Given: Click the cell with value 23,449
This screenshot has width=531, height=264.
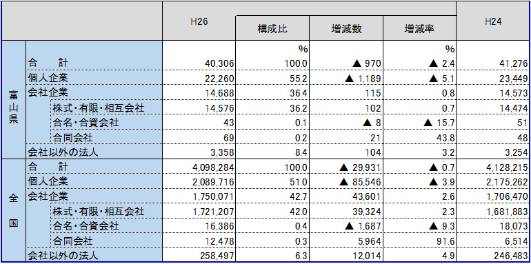Looking at the screenshot, I should 493,78.
